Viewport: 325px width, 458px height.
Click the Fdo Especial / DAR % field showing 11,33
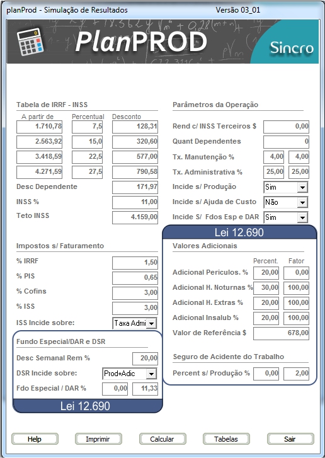point(145,389)
